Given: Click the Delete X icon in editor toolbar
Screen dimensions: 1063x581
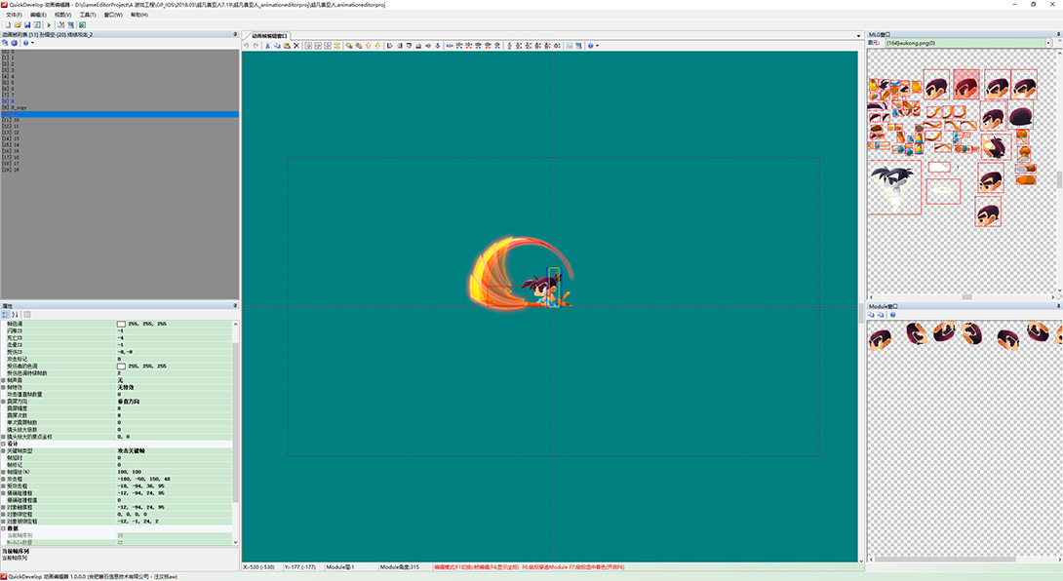Looking at the screenshot, I should coord(296,46).
